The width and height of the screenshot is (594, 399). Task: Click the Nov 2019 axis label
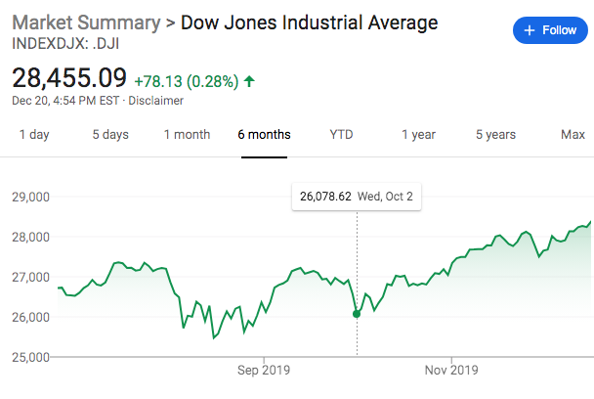pyautogui.click(x=450, y=371)
